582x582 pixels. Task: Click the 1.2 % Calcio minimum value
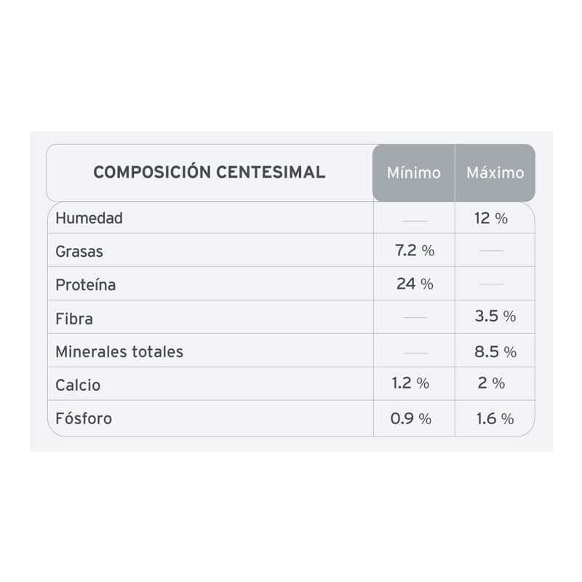410,383
